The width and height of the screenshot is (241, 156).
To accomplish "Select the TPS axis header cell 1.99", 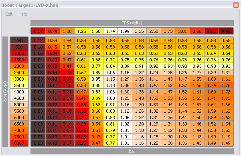I will click(125, 31).
